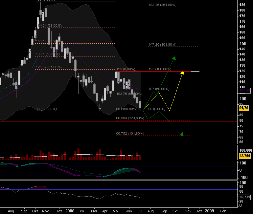The width and height of the screenshot is (253, 214).
Task: Click the 120 price axis label
Action: tap(242, 76)
